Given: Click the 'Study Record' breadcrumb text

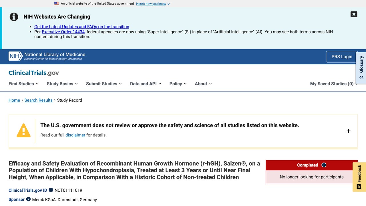Looking at the screenshot, I should [x=69, y=100].
